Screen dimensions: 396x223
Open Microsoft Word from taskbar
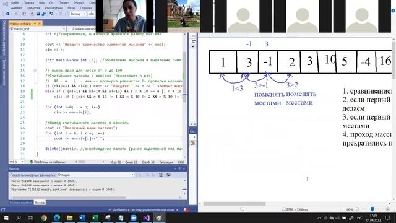(x=82, y=217)
